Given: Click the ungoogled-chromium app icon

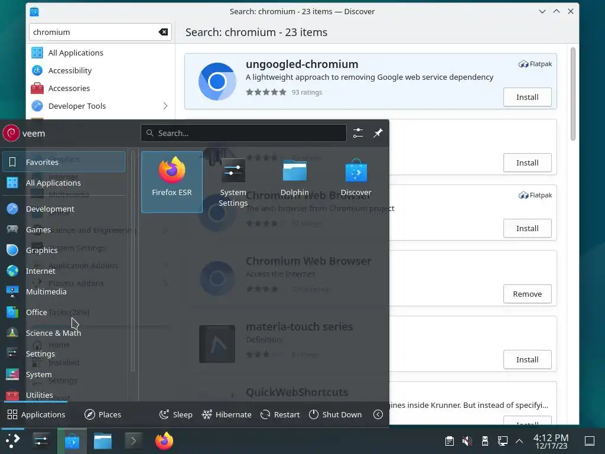Looking at the screenshot, I should click(217, 82).
